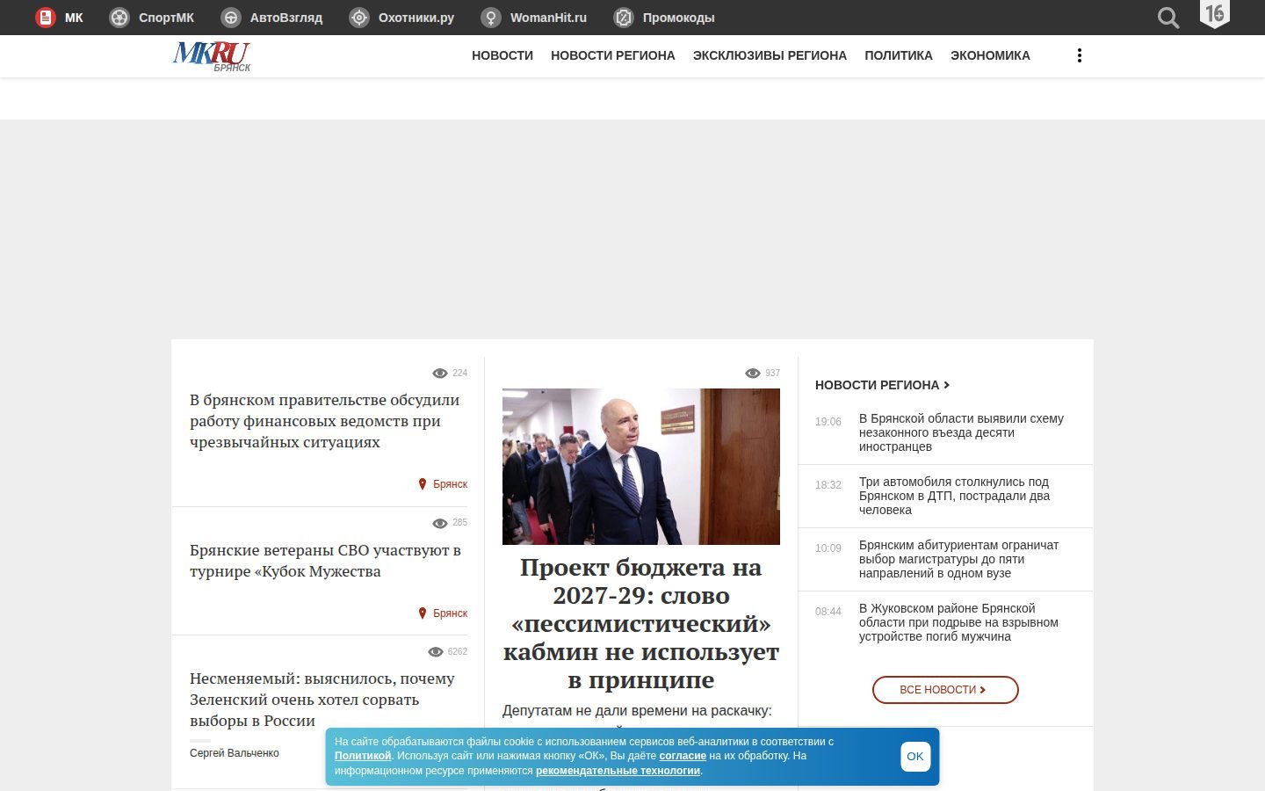Open the АвтоВзгляд link
This screenshot has width=1265, height=791.
coord(286,18)
